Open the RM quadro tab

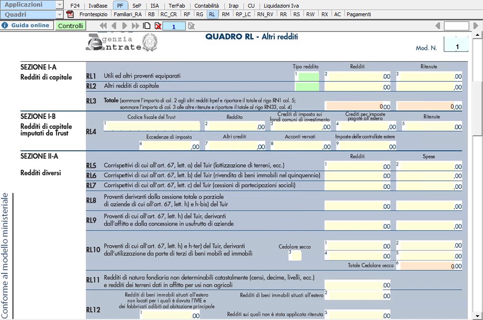226,14
